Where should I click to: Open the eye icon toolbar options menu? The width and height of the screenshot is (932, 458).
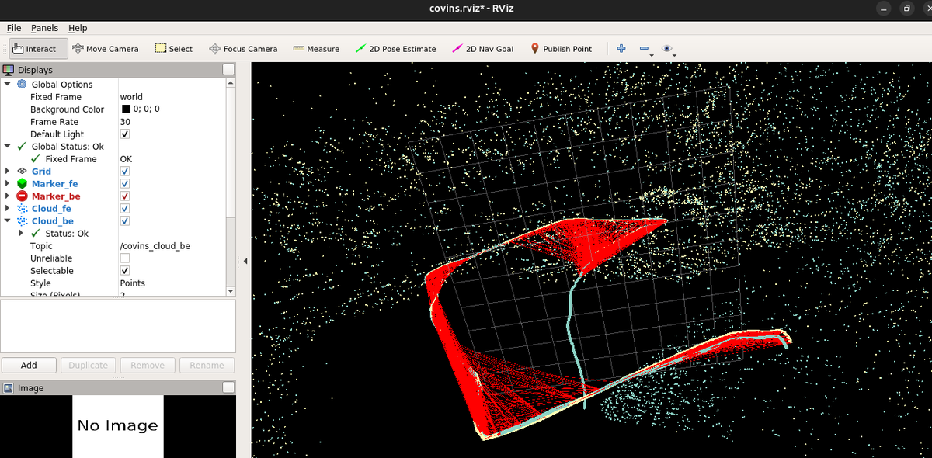click(668, 49)
